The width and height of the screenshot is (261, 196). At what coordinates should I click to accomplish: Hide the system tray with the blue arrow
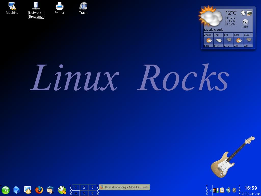tap(211, 190)
